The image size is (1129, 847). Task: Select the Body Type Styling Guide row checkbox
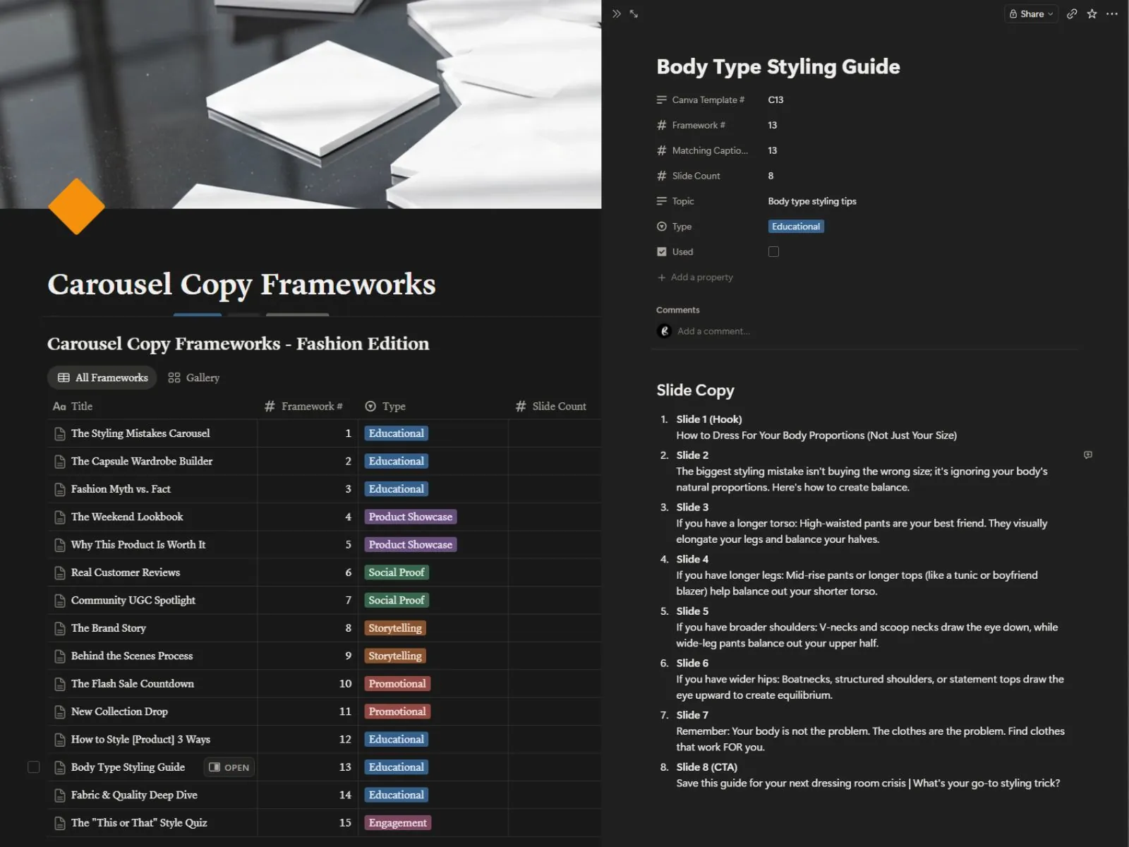tap(33, 767)
